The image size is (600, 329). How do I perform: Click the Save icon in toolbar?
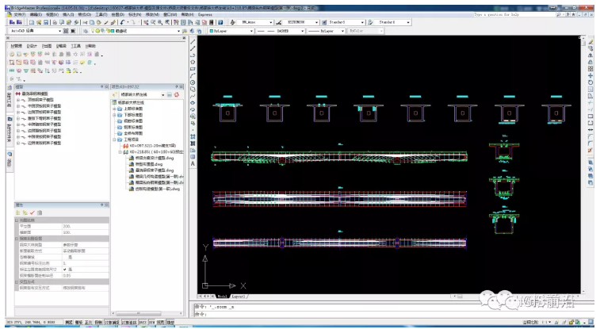pos(46,22)
